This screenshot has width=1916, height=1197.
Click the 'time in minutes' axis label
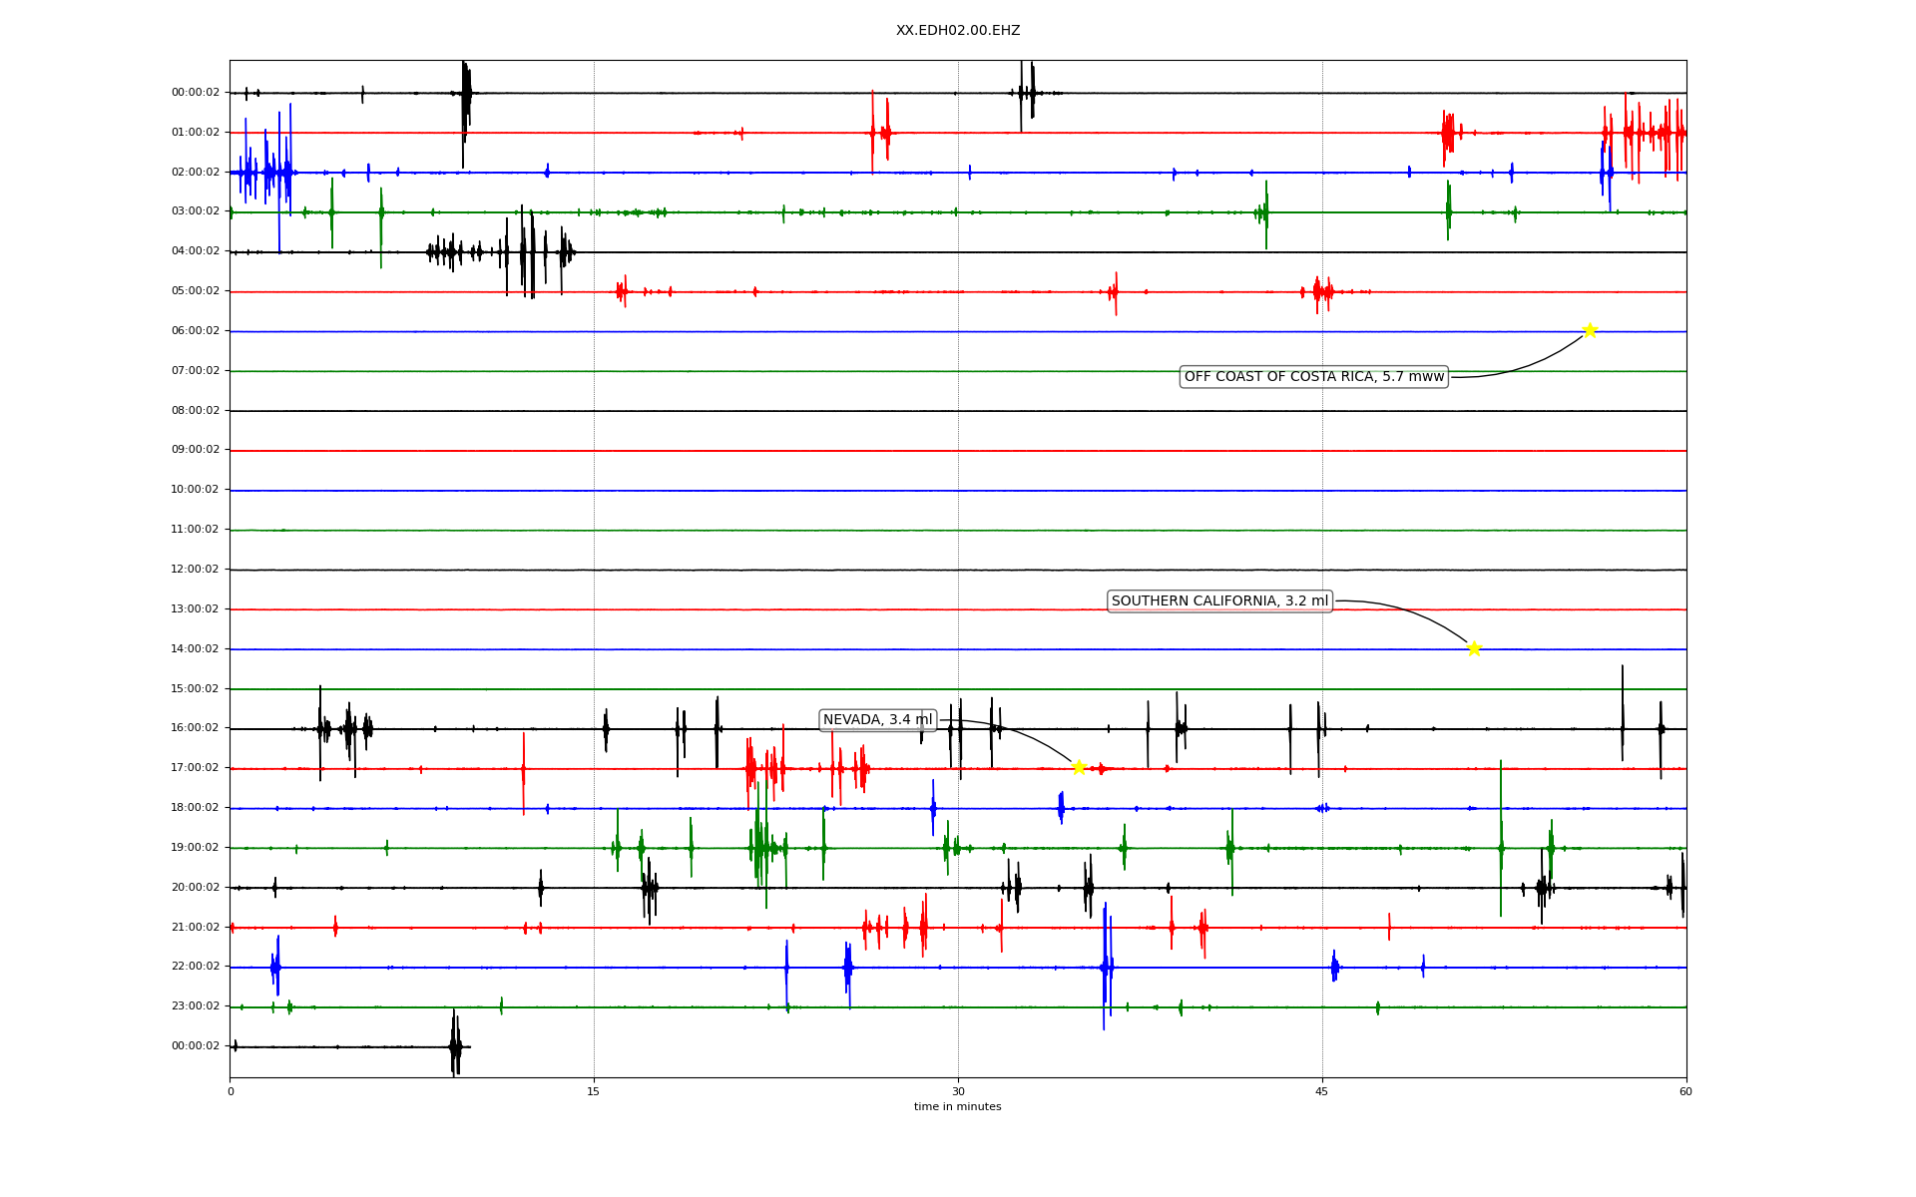tap(957, 1107)
